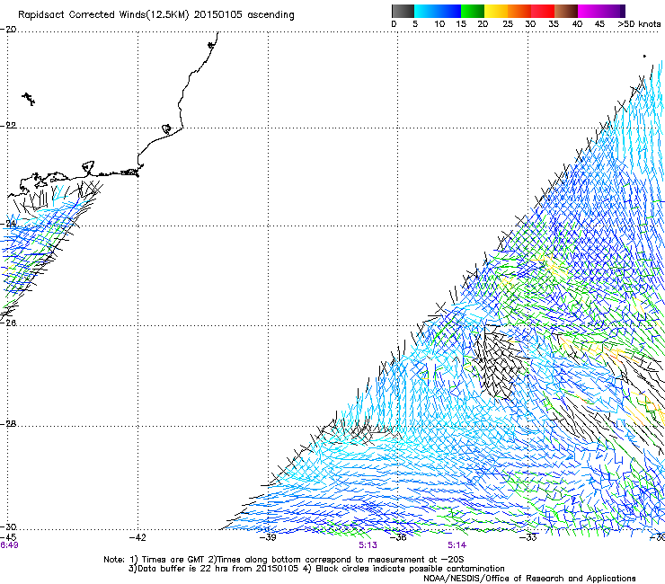Click the small offshore island outline near -45 longitude
This screenshot has height=584, width=665.
point(29,99)
